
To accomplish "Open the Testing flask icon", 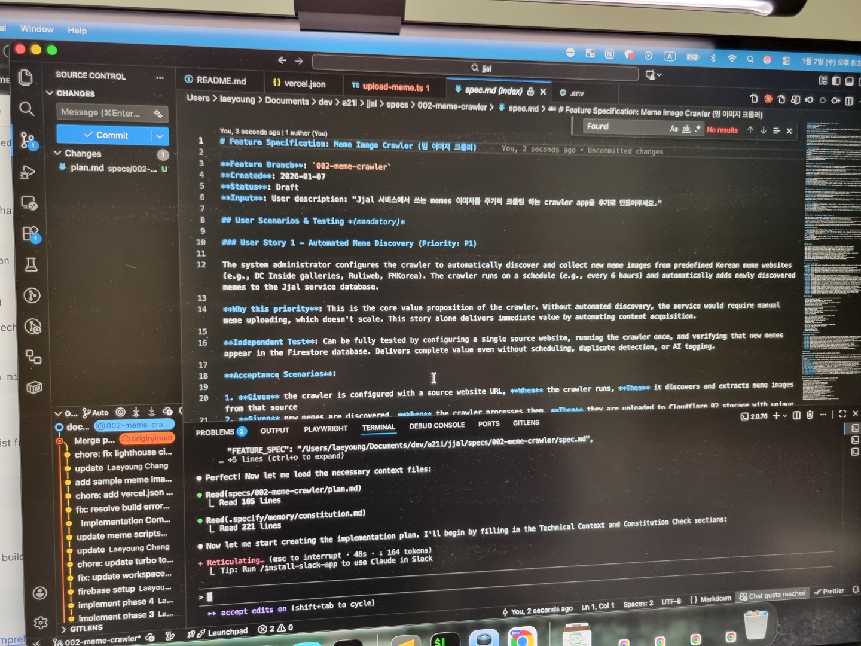I will (x=31, y=264).
